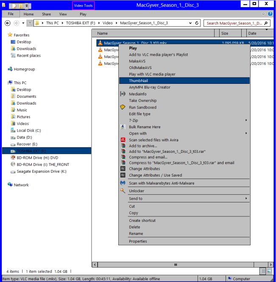Switch to the Home ribbon tab

(29, 14)
